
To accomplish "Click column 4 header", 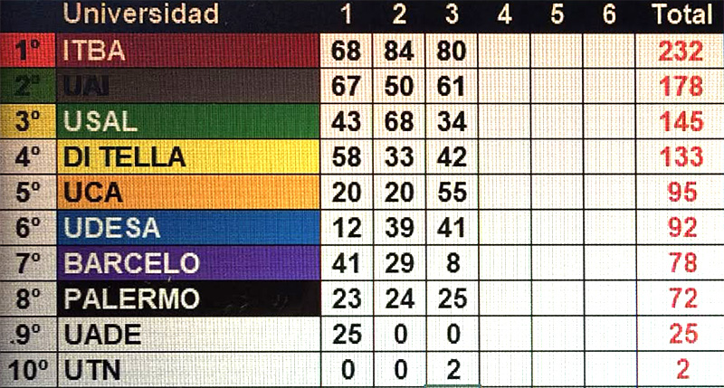I will tap(504, 14).
